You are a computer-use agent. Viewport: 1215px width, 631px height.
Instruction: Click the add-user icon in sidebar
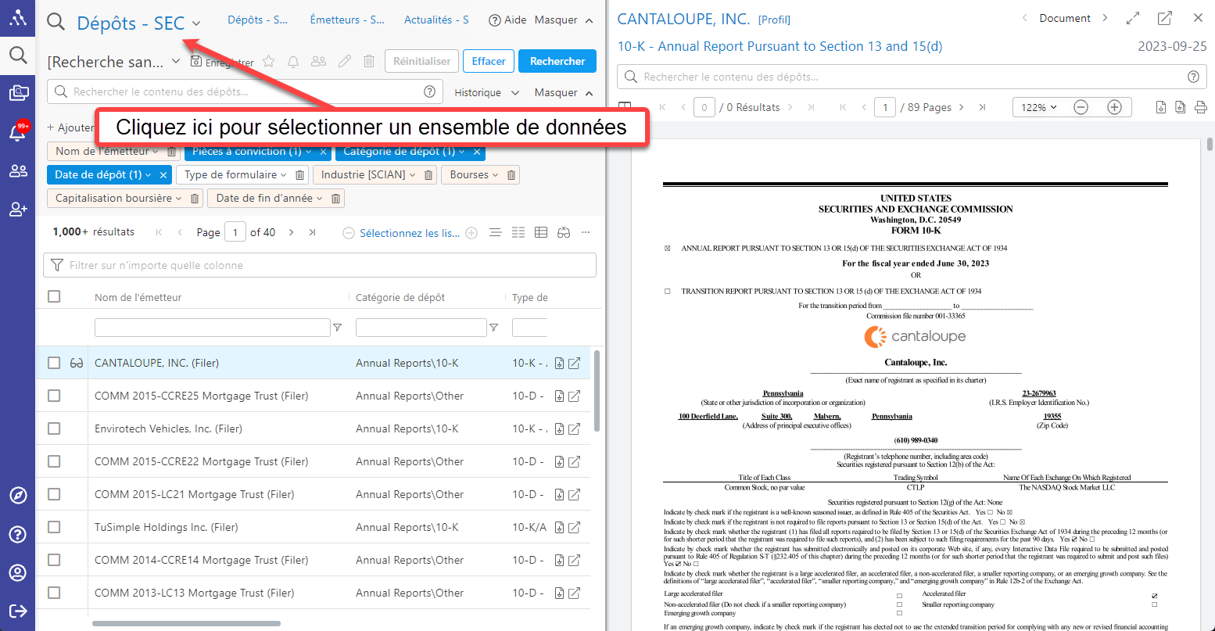click(18, 209)
